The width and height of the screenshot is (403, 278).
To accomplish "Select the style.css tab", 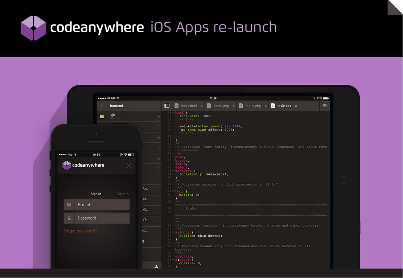I will [284, 106].
